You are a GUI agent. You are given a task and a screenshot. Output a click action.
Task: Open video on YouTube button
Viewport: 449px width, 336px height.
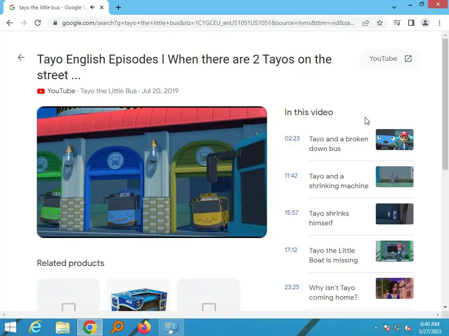(390, 59)
